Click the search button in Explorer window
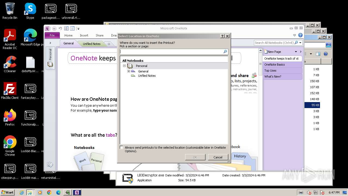The width and height of the screenshot is (348, 196). tap(328, 45)
